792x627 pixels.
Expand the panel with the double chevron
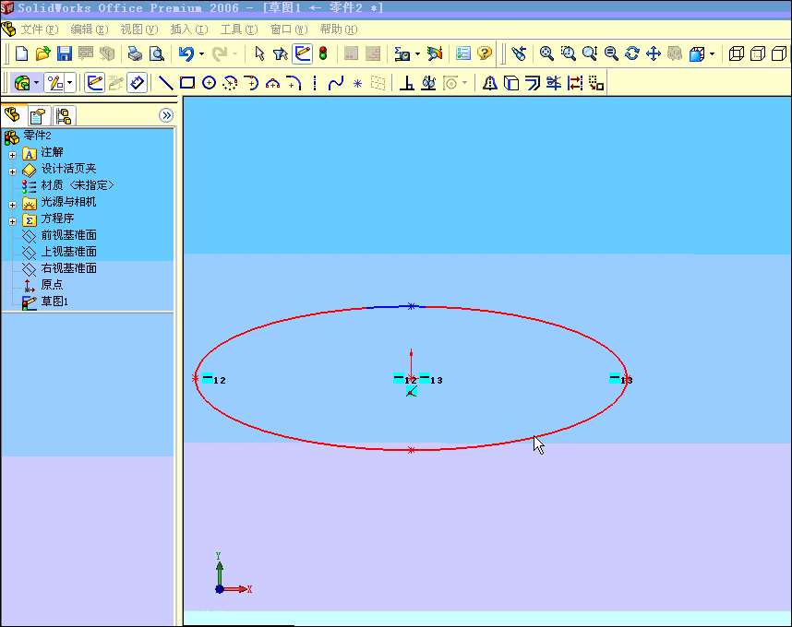point(166,115)
